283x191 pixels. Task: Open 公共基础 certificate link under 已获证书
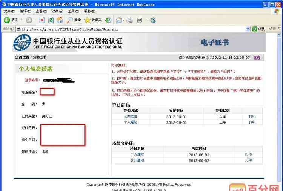[x=131, y=116]
